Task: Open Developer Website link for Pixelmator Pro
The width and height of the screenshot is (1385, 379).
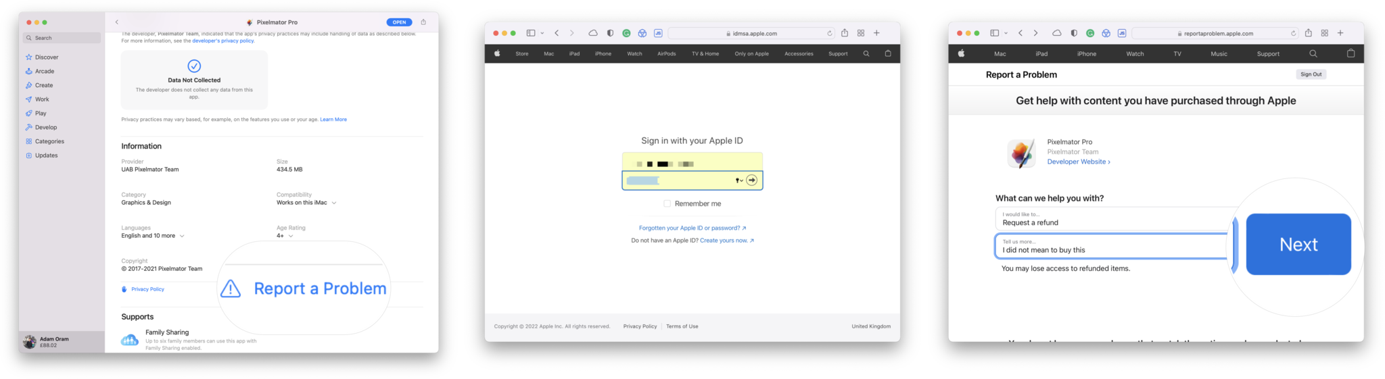Action: [1079, 162]
